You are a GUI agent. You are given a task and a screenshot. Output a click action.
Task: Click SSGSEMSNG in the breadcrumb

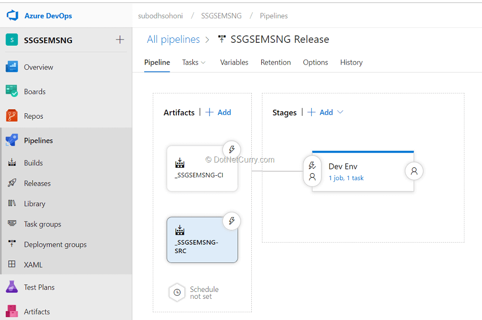tap(221, 16)
